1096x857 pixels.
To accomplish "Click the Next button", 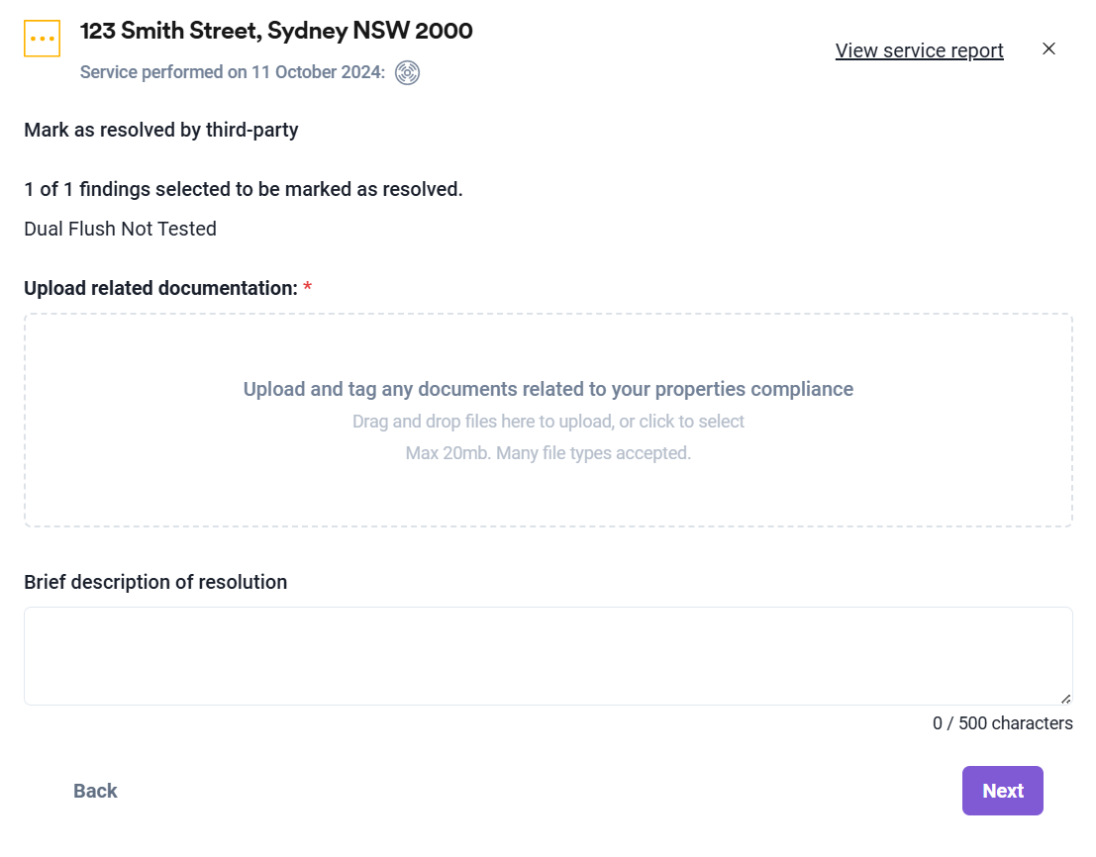I will click(1002, 791).
